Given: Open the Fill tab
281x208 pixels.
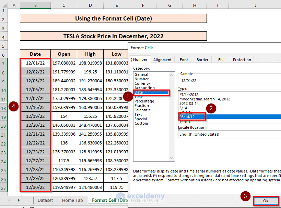Looking at the screenshot, I should (221, 60).
